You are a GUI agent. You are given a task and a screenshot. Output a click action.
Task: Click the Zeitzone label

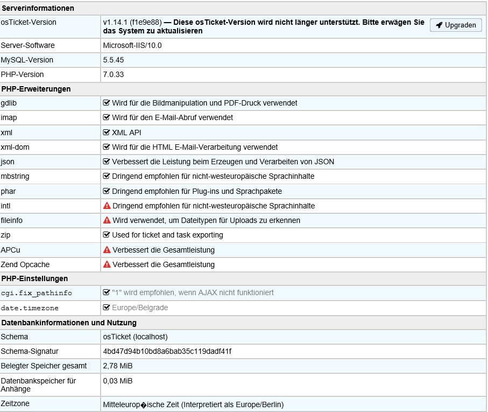[x=15, y=403]
